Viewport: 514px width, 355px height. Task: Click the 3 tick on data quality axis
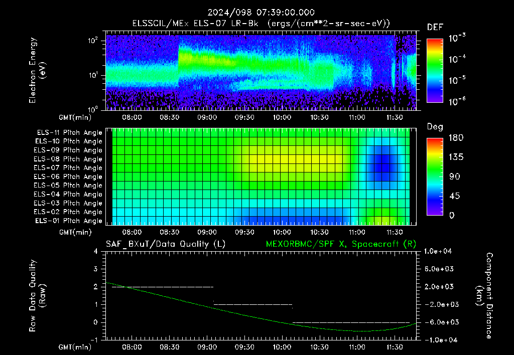pyautogui.click(x=95, y=269)
